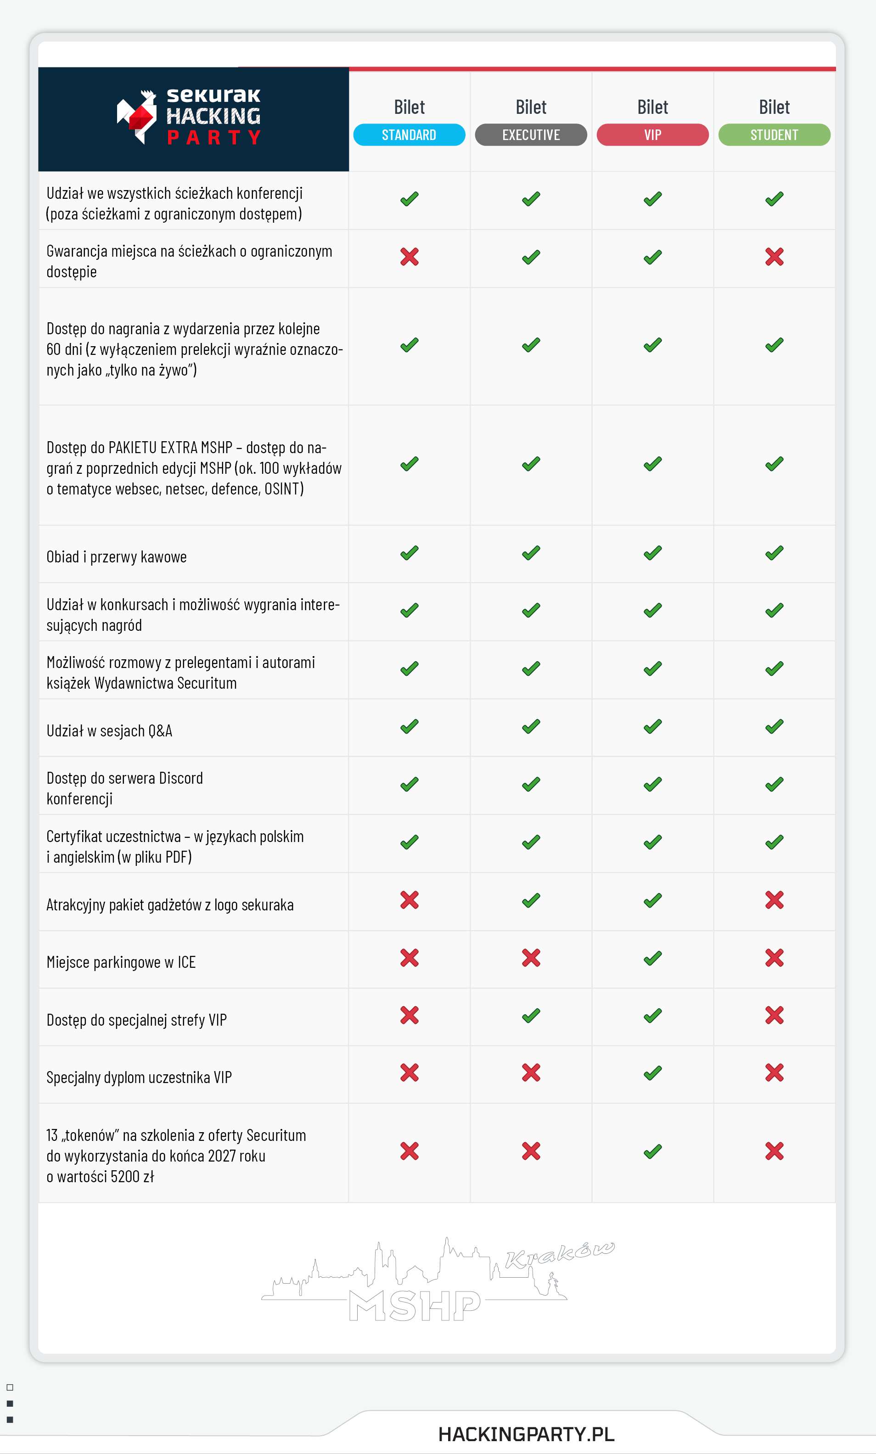Open the HACKINGPARTY.PL website link

[x=526, y=1433]
